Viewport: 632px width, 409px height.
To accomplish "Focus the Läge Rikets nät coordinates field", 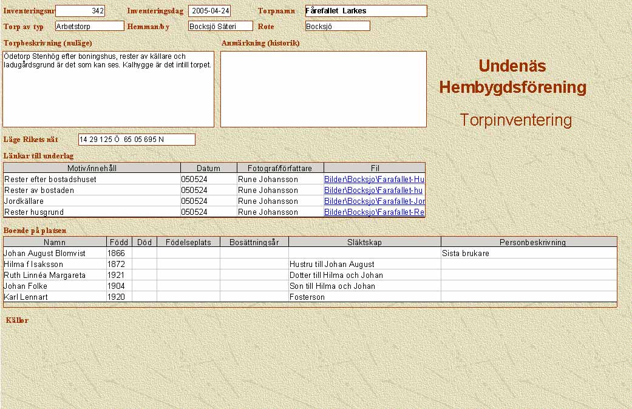I will click(137, 140).
